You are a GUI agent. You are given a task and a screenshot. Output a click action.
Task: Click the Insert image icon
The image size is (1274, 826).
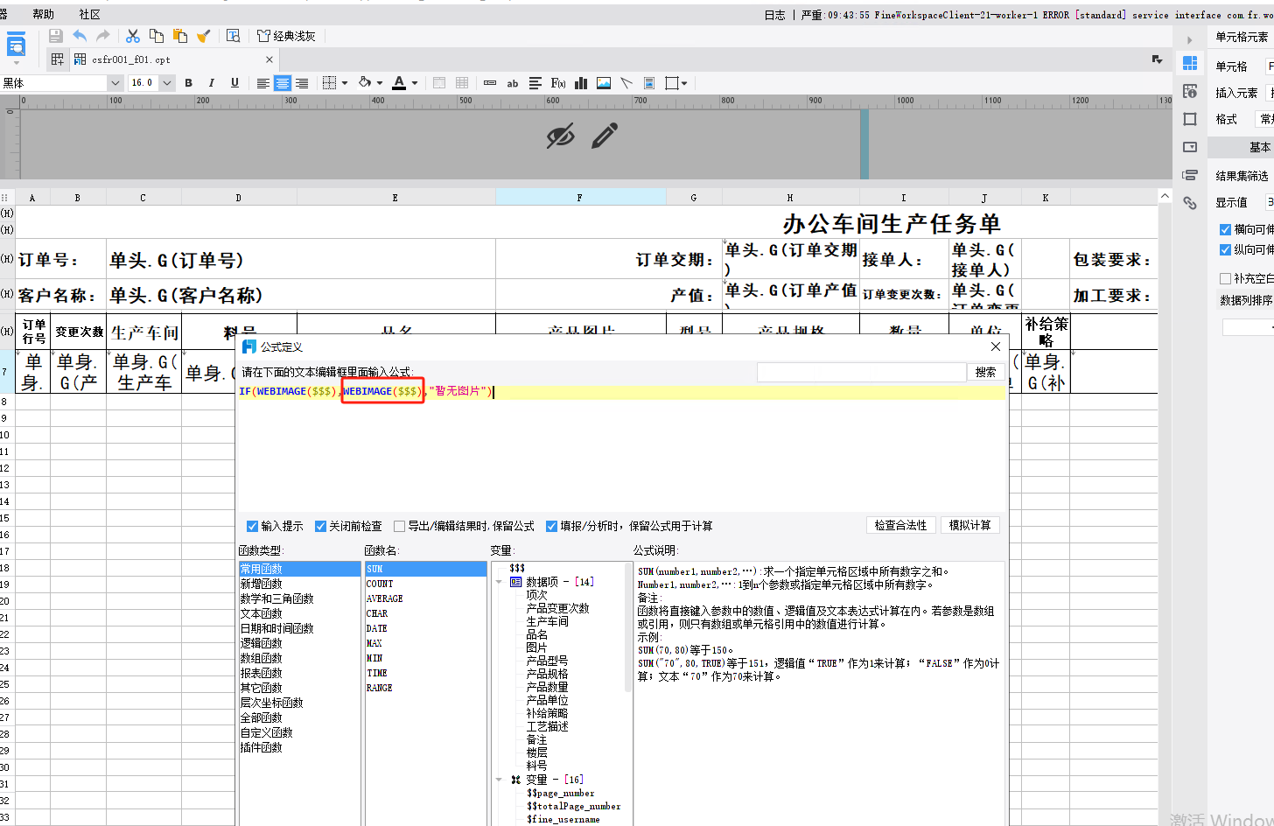coord(604,83)
